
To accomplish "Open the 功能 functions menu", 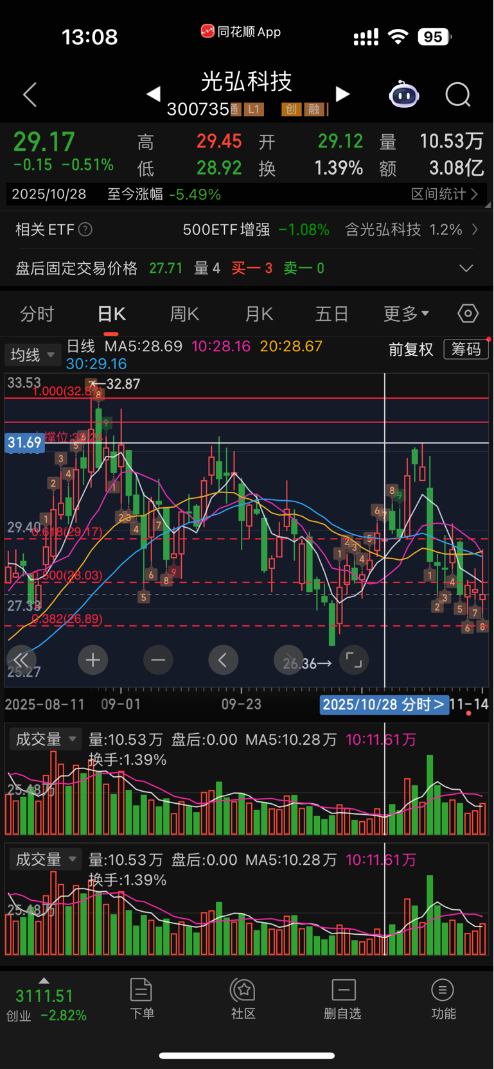I will pos(443,999).
